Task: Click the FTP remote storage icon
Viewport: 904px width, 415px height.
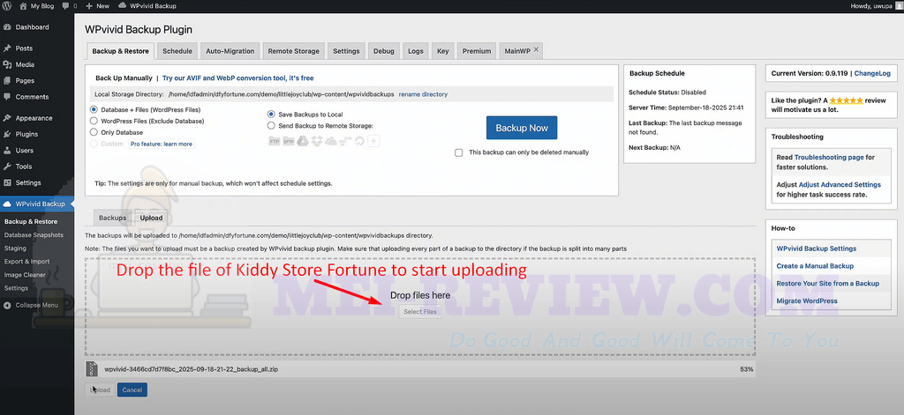Action: [x=274, y=140]
